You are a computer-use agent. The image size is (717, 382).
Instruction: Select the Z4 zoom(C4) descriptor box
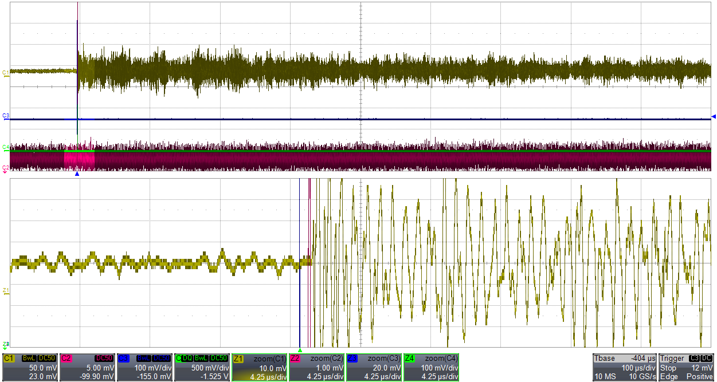[432, 367]
